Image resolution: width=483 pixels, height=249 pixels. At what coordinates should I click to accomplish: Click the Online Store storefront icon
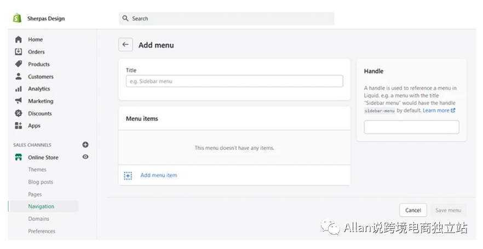tap(19, 157)
